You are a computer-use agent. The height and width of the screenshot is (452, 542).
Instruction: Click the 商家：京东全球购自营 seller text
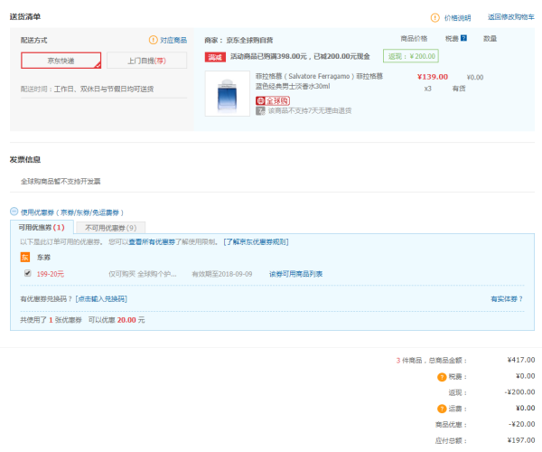point(238,41)
